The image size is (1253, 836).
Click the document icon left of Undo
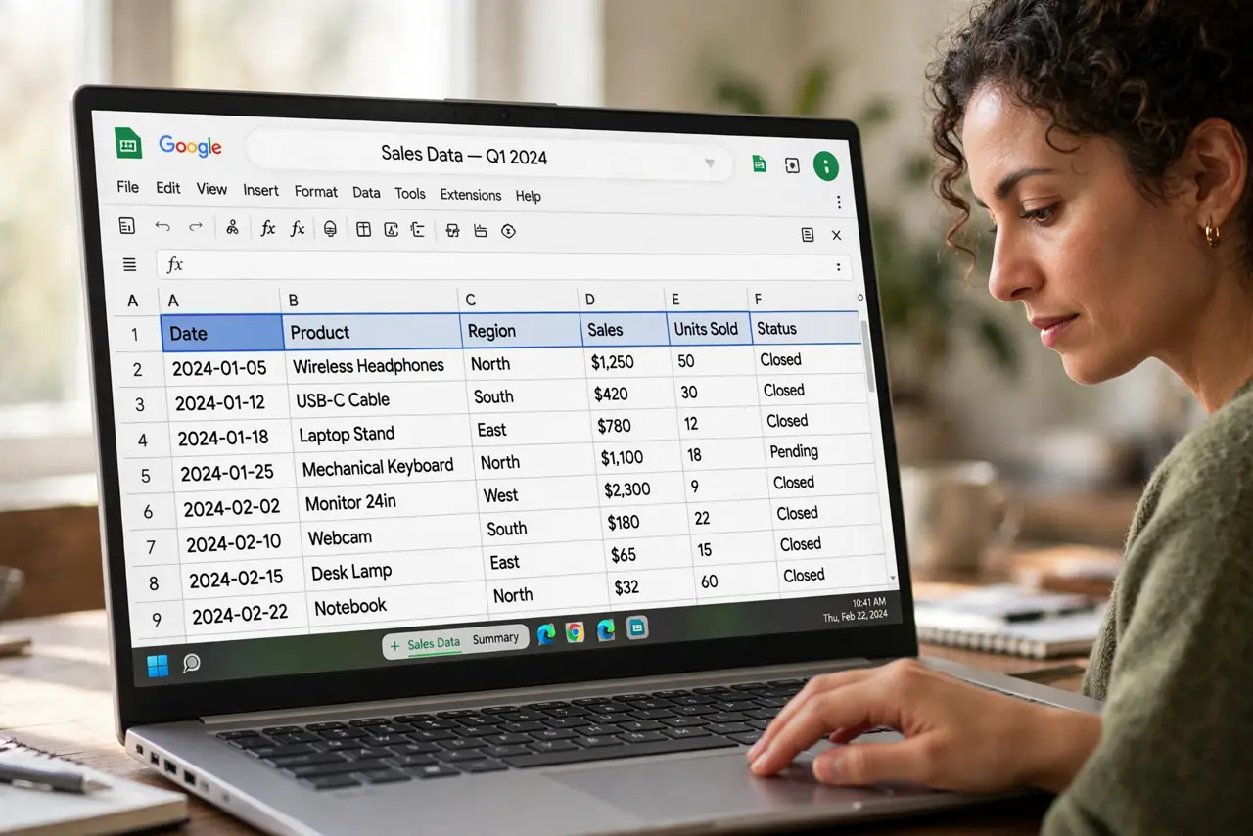pos(126,226)
